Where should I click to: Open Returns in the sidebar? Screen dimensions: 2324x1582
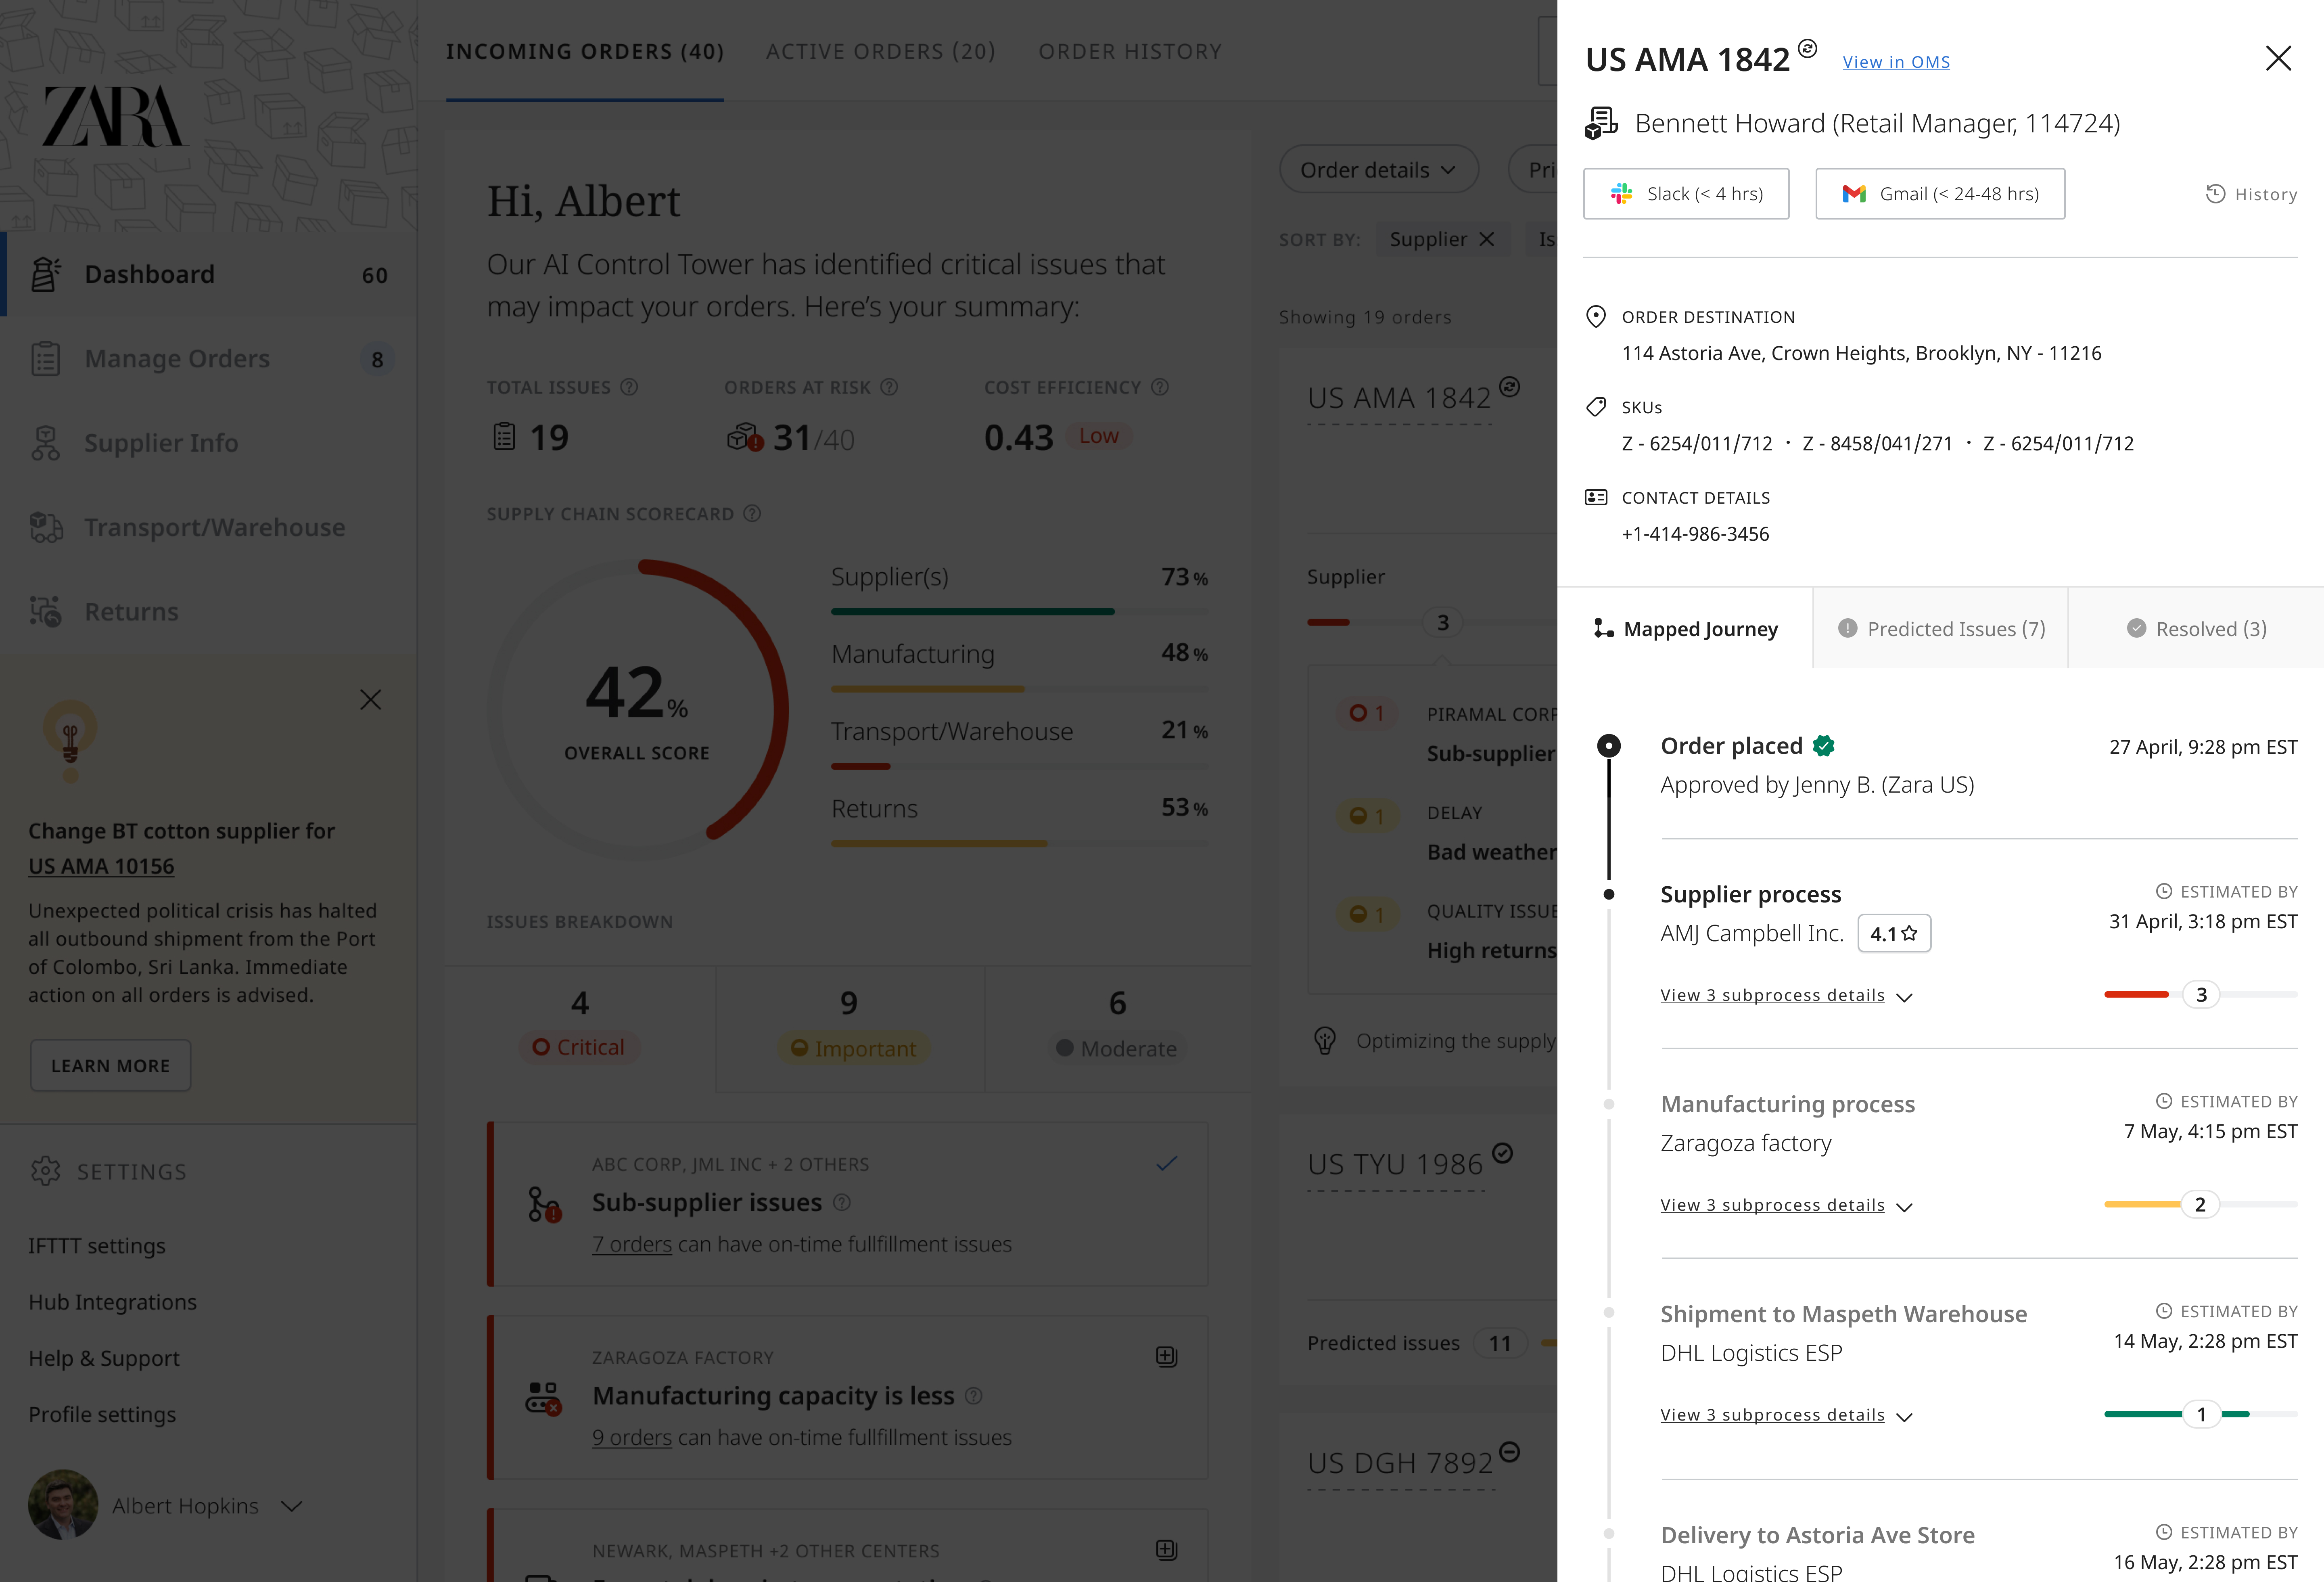(208, 611)
